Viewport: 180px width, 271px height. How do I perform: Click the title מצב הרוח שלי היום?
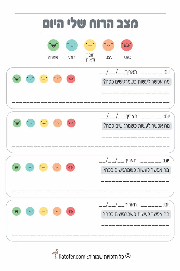click(x=90, y=23)
